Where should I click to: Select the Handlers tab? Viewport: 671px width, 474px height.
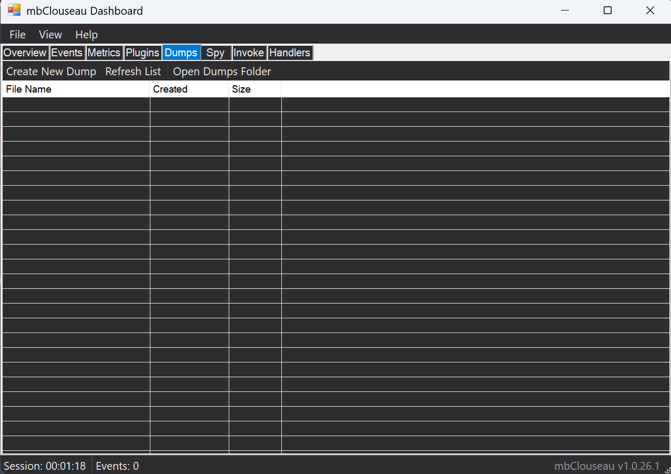click(290, 53)
